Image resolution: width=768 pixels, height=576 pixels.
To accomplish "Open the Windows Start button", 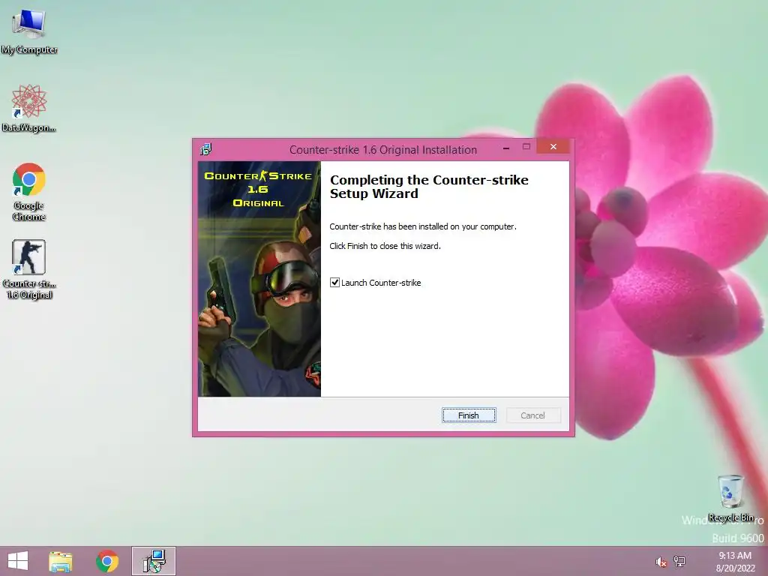I will tap(18, 561).
